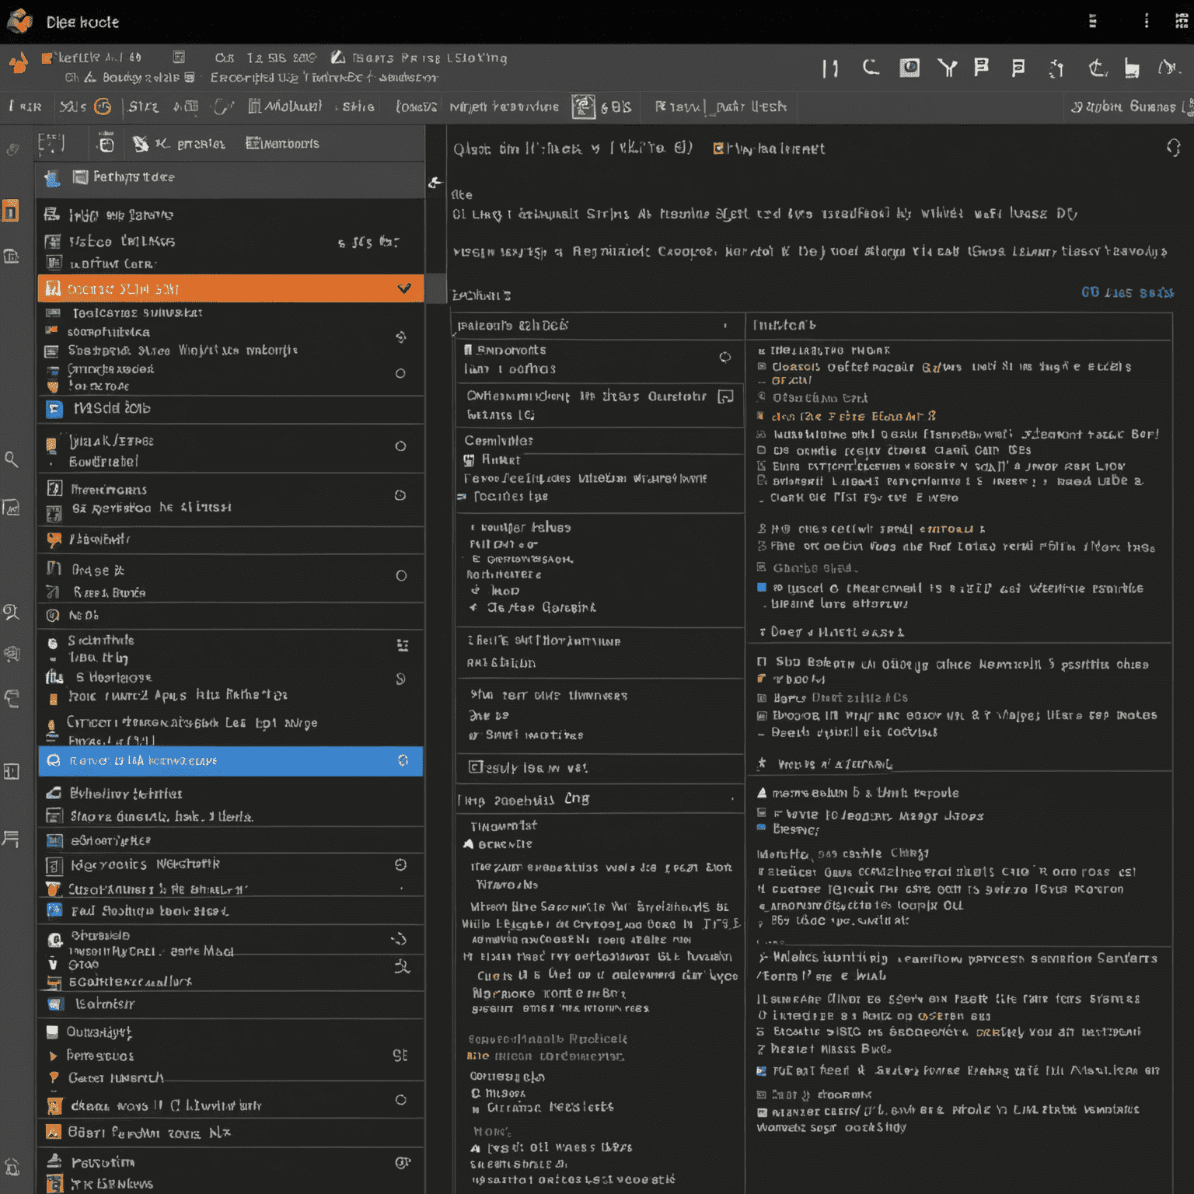Expand the orange triangle row near list bottom
The width and height of the screenshot is (1194, 1194).
tap(53, 1056)
